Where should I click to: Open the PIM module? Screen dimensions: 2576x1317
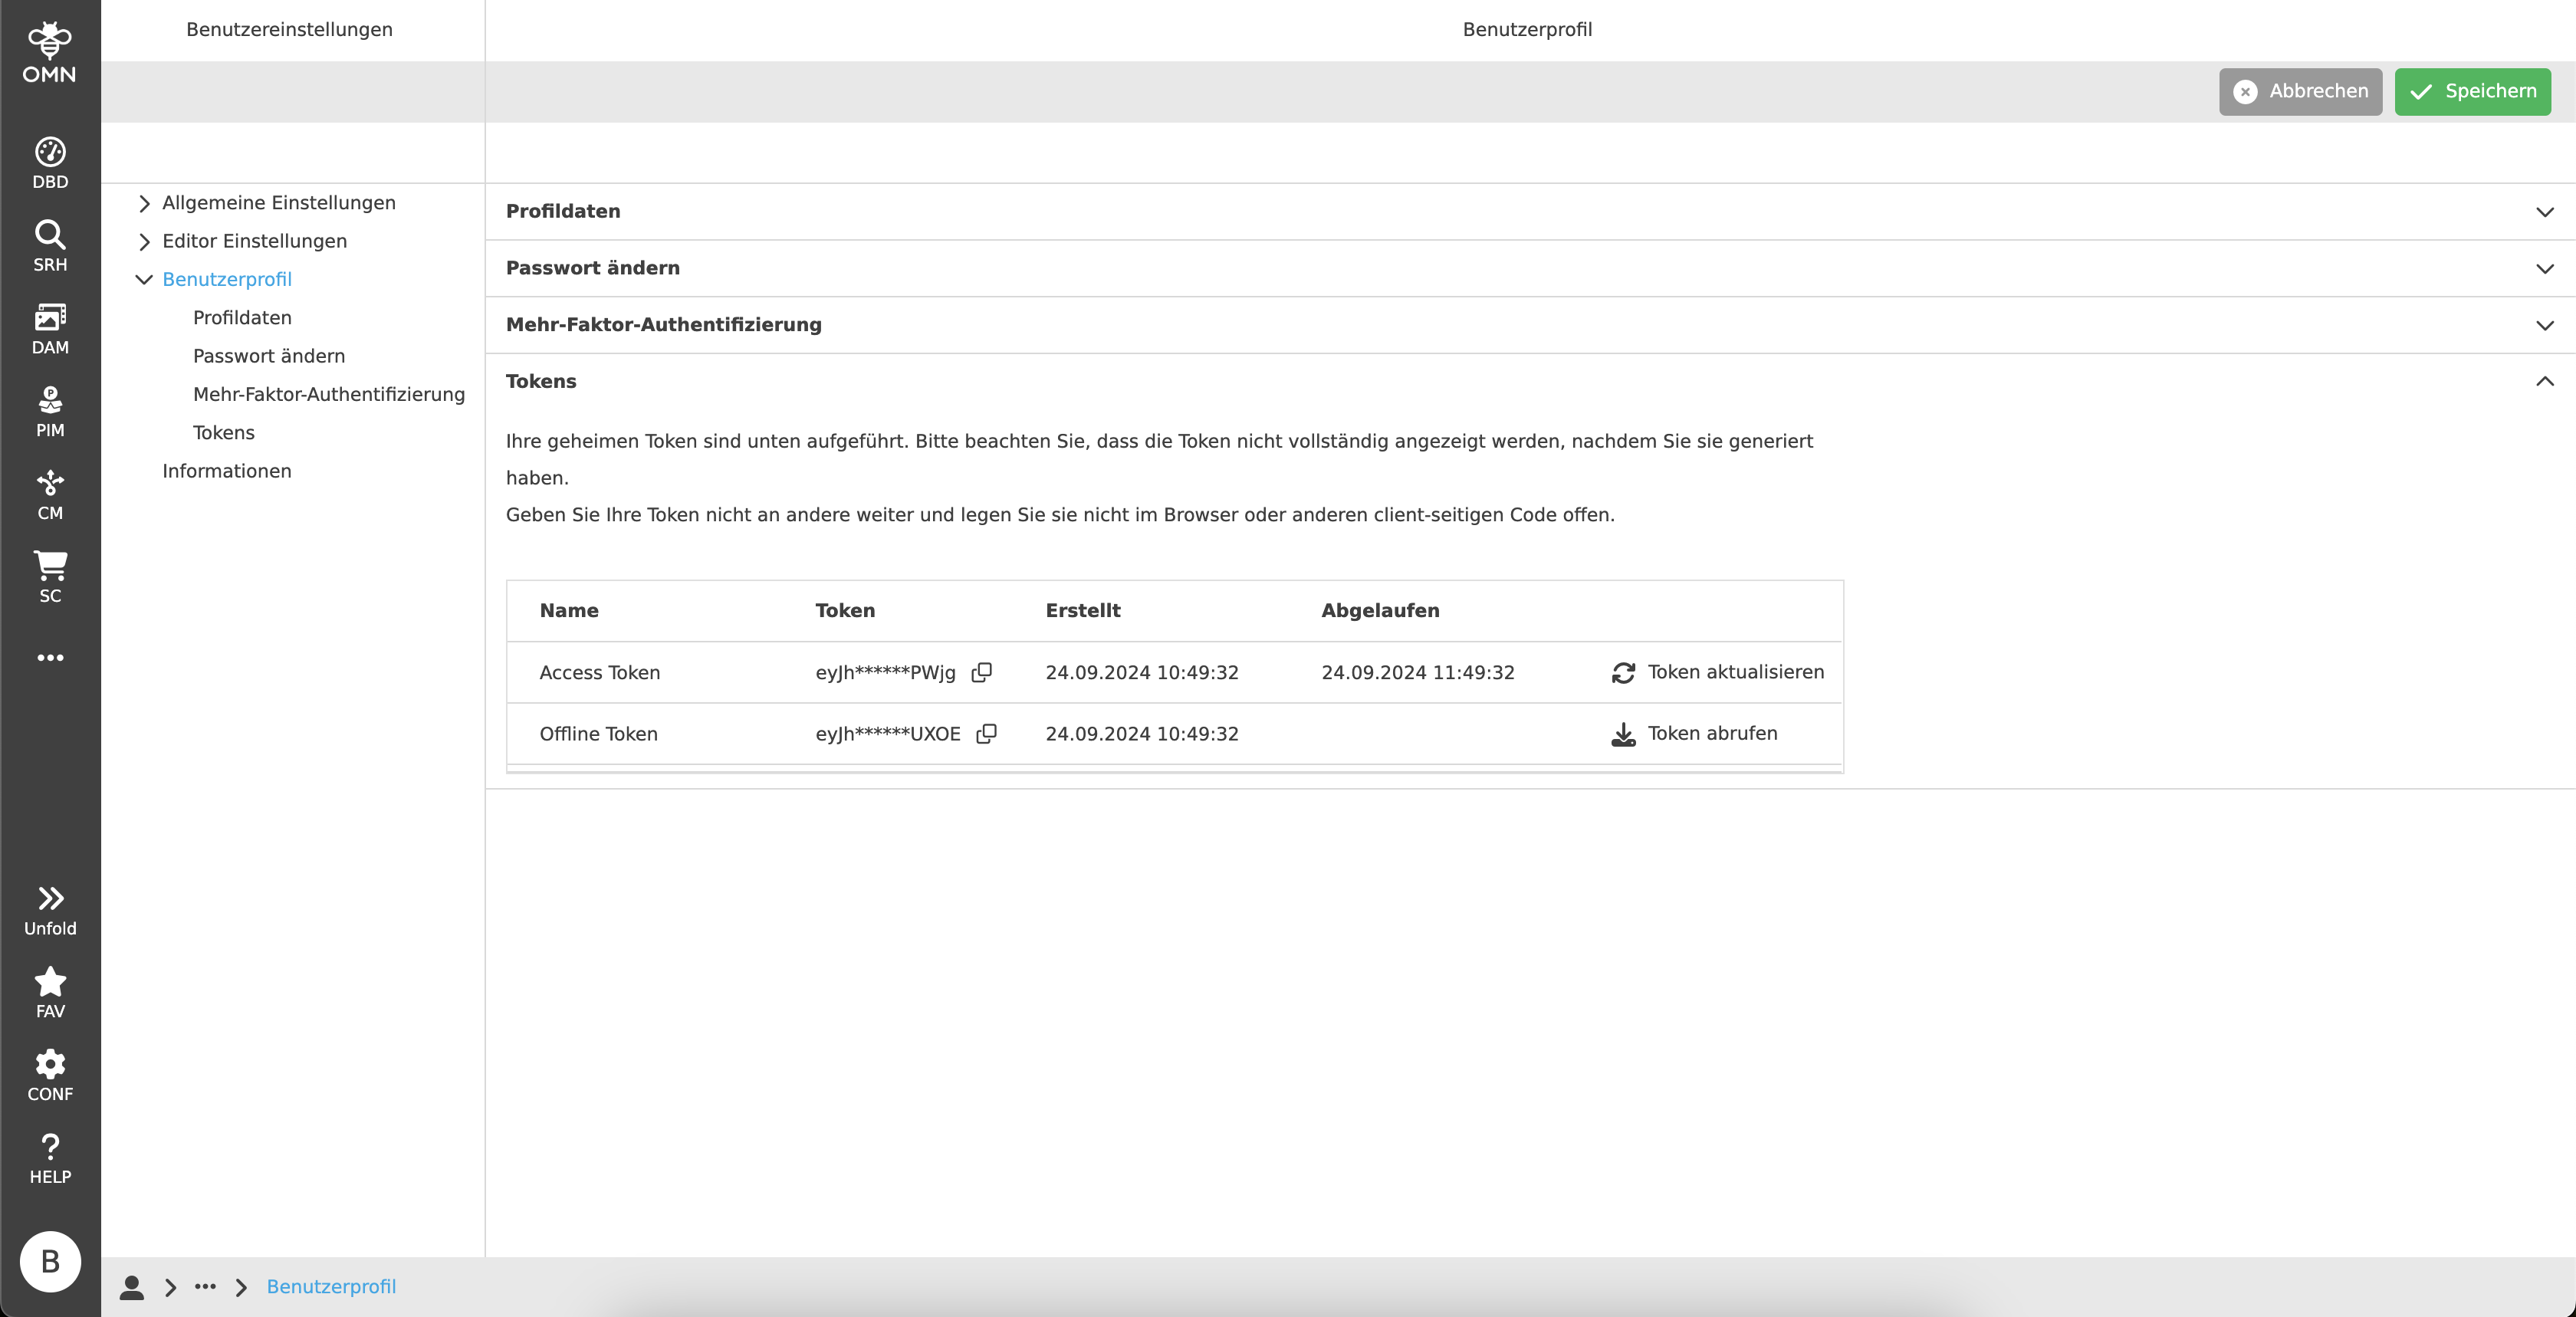(x=49, y=409)
